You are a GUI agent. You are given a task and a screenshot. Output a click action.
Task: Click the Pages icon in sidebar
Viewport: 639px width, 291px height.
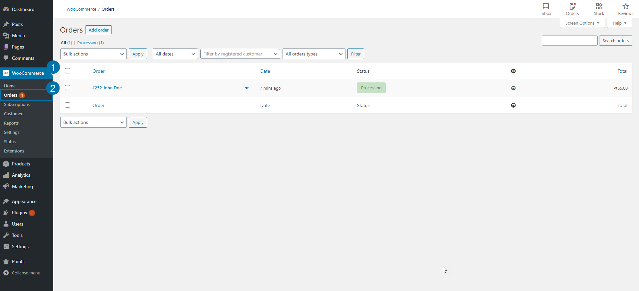click(6, 47)
